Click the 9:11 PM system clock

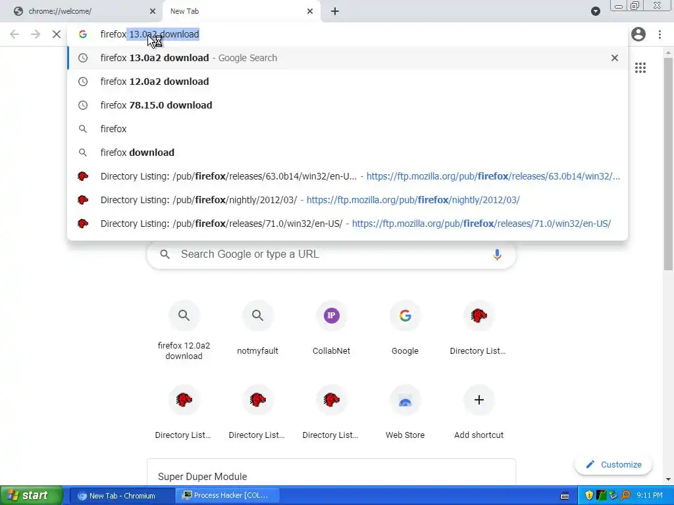pyautogui.click(x=650, y=496)
